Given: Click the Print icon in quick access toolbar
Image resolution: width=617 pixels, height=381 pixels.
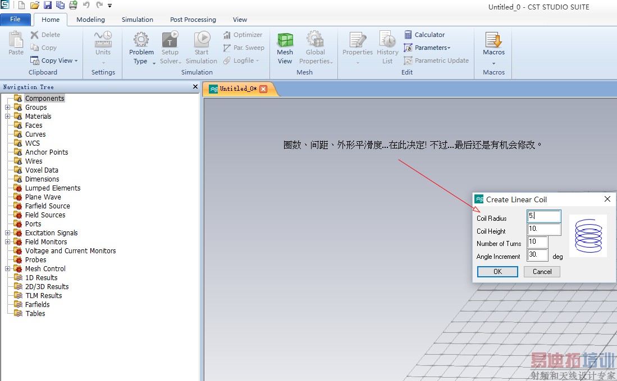Looking at the screenshot, I should click(73, 5).
